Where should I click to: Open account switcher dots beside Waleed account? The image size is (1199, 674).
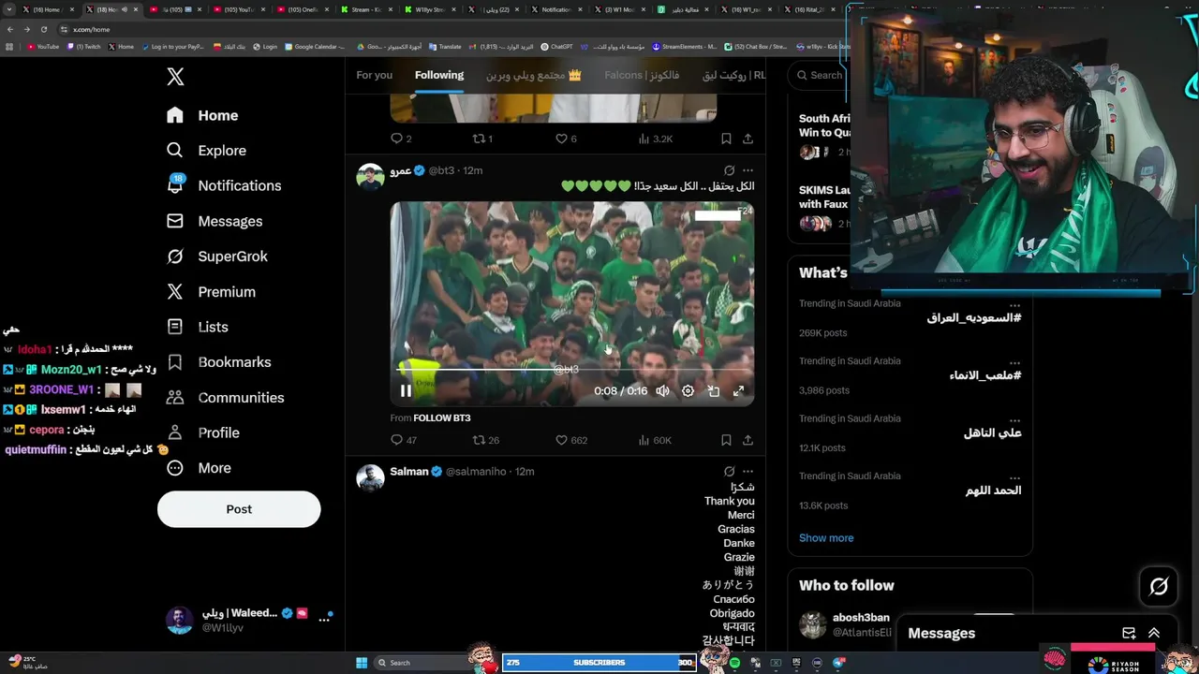(x=324, y=620)
